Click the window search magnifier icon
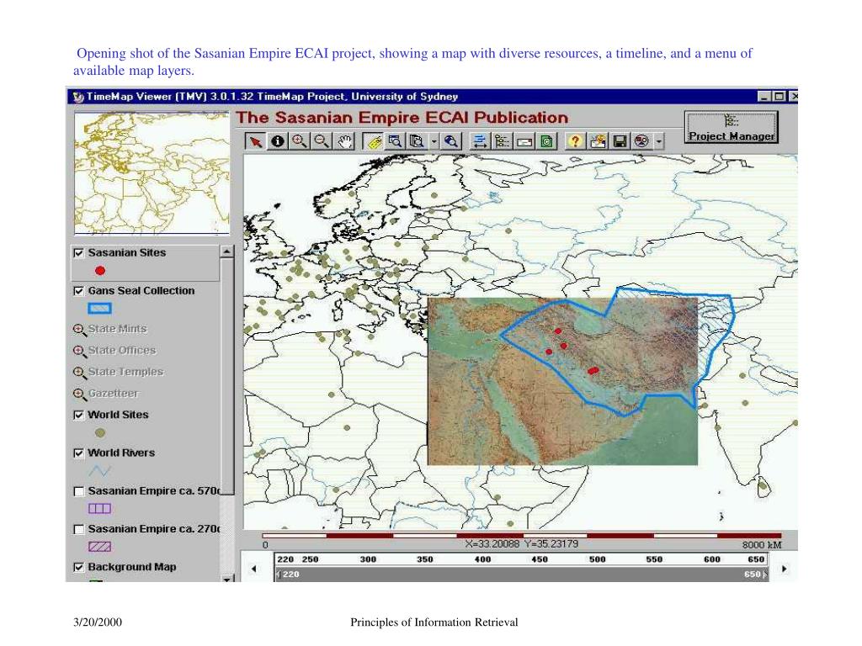This screenshot has width=862, height=646. pos(396,141)
